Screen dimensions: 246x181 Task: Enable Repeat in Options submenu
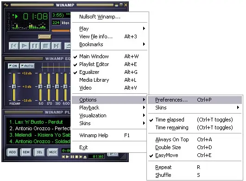point(195,167)
